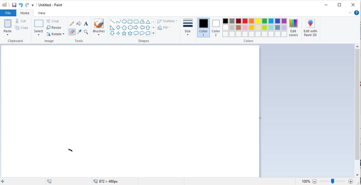
Task: Activate the Color 1 foreground selector
Action: tap(203, 27)
